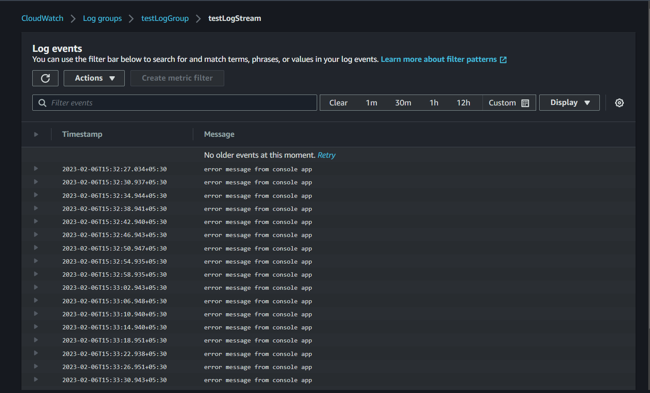Choose the Custom time range option
This screenshot has width=650, height=393.
pos(509,103)
